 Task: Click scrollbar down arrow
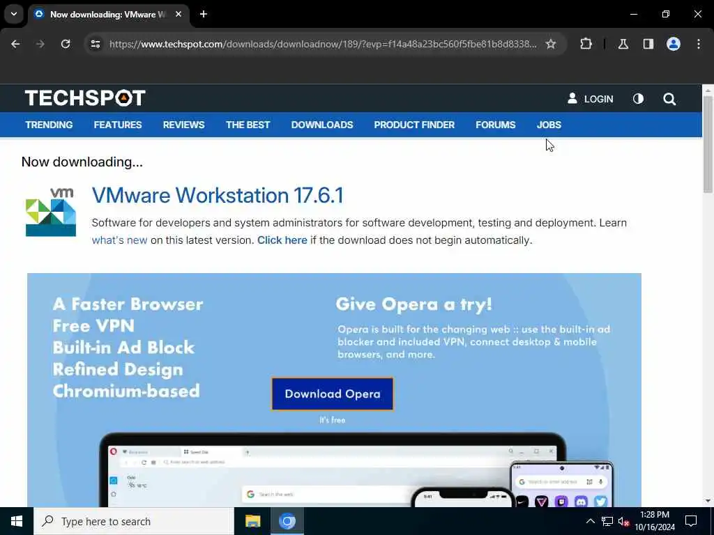click(x=708, y=501)
